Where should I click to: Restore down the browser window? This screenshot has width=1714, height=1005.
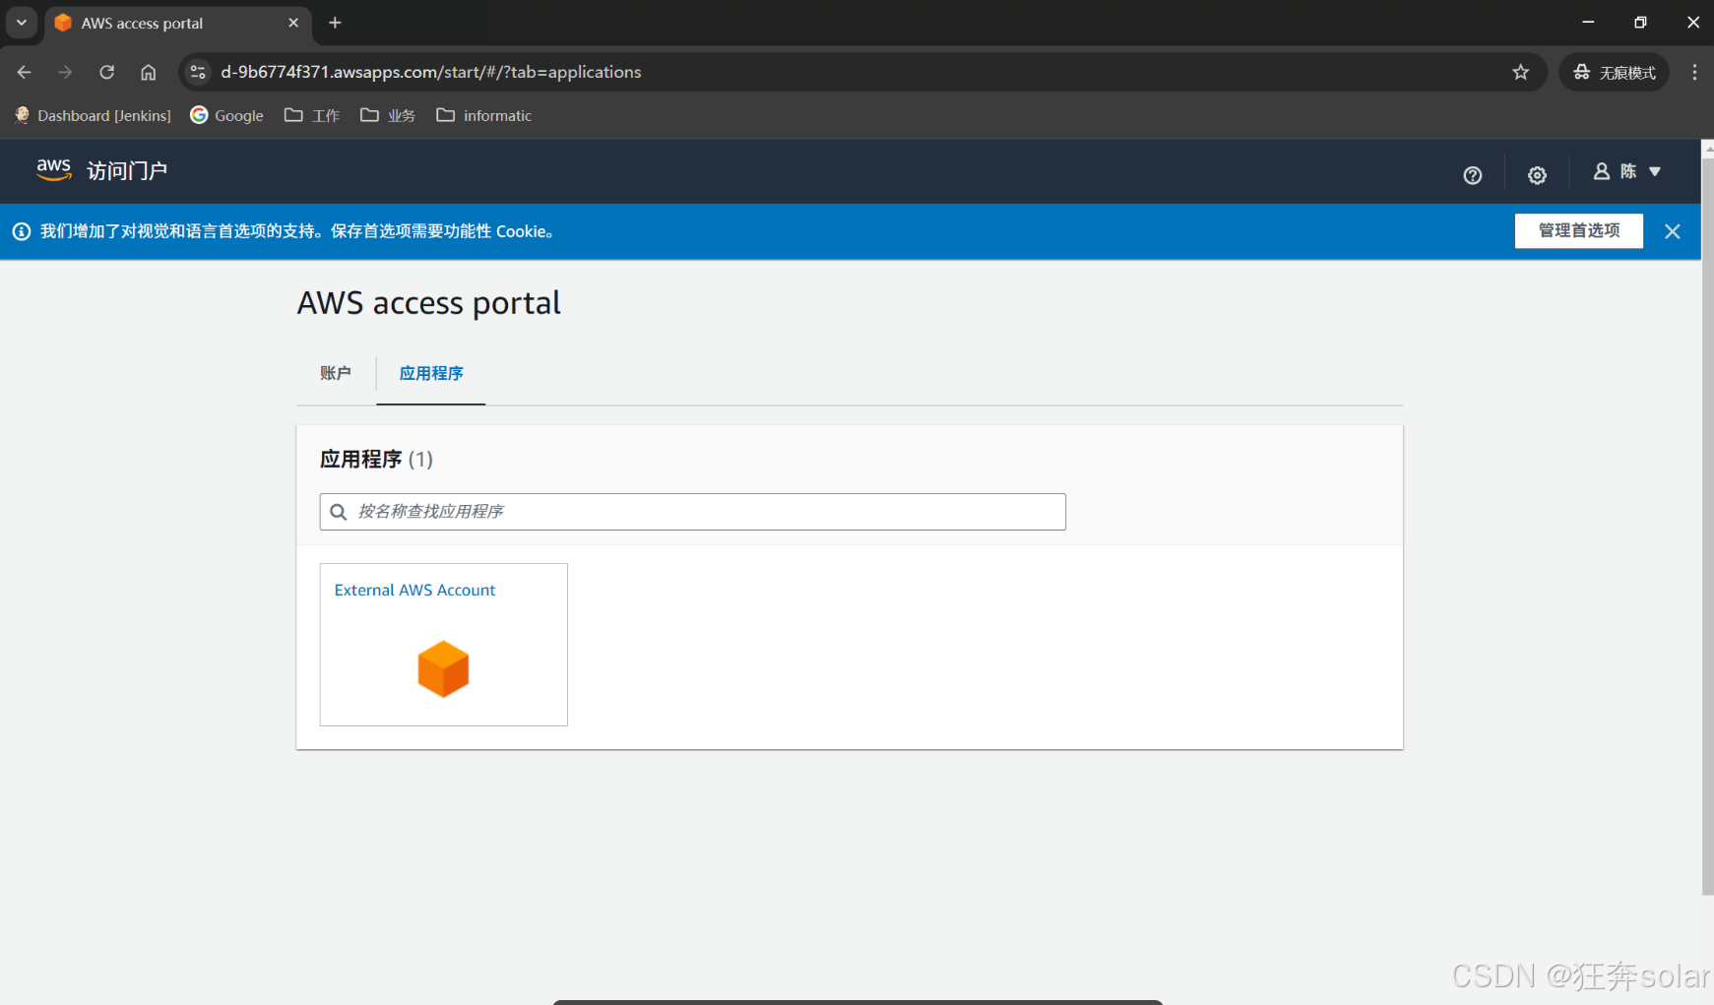pyautogui.click(x=1640, y=22)
